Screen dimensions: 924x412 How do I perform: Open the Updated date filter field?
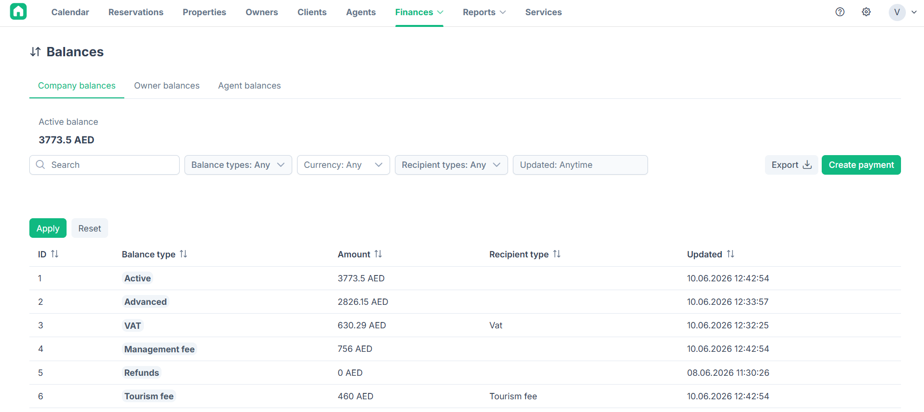pos(580,165)
